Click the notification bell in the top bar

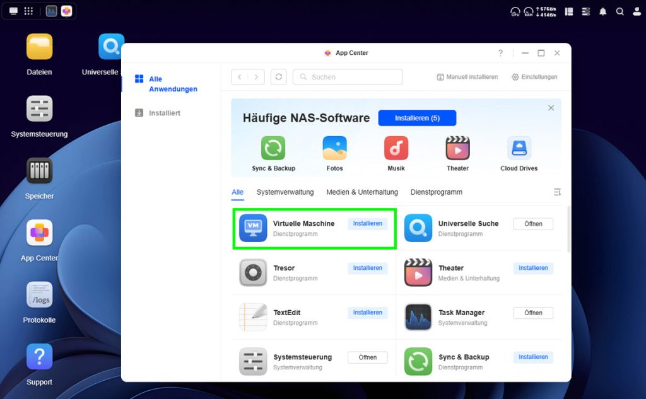point(603,11)
